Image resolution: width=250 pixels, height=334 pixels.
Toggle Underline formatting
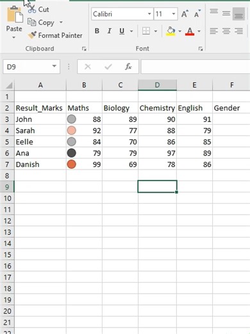point(122,31)
